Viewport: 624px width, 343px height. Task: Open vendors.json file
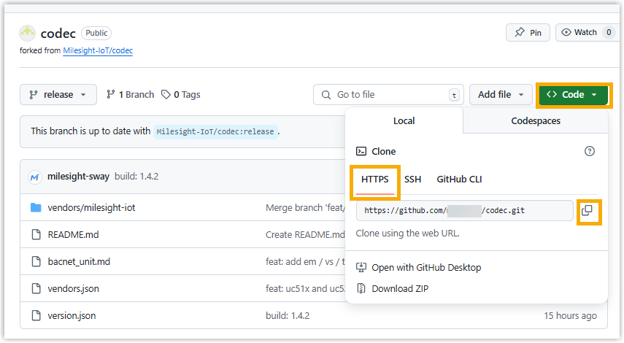pyautogui.click(x=73, y=289)
